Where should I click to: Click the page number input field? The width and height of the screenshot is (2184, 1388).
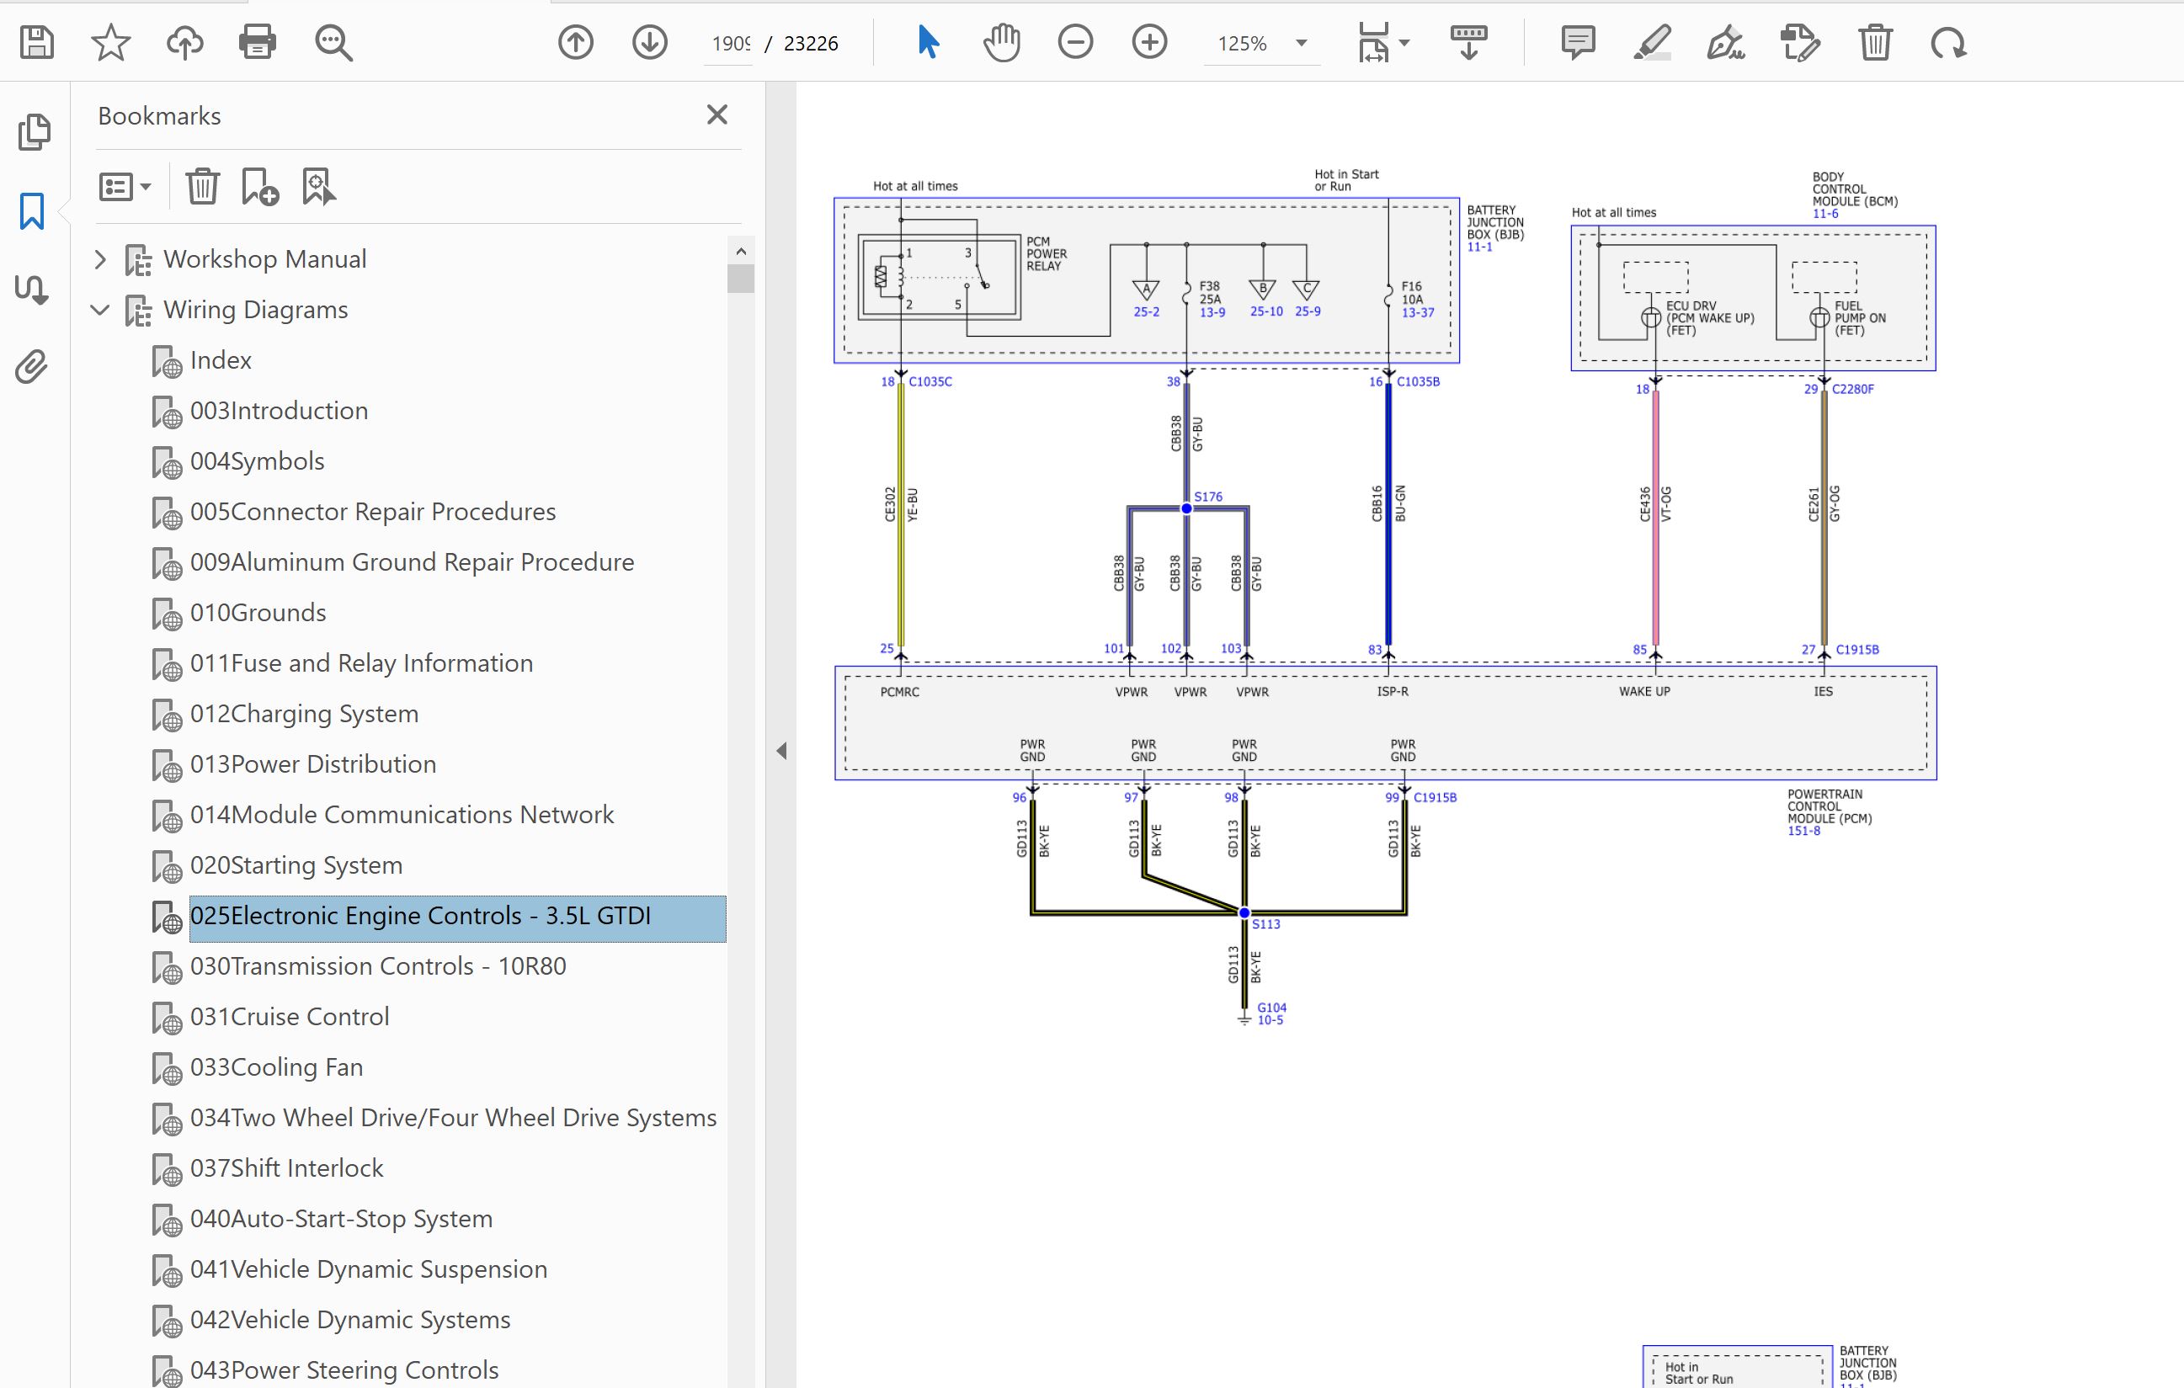pyautogui.click(x=730, y=44)
